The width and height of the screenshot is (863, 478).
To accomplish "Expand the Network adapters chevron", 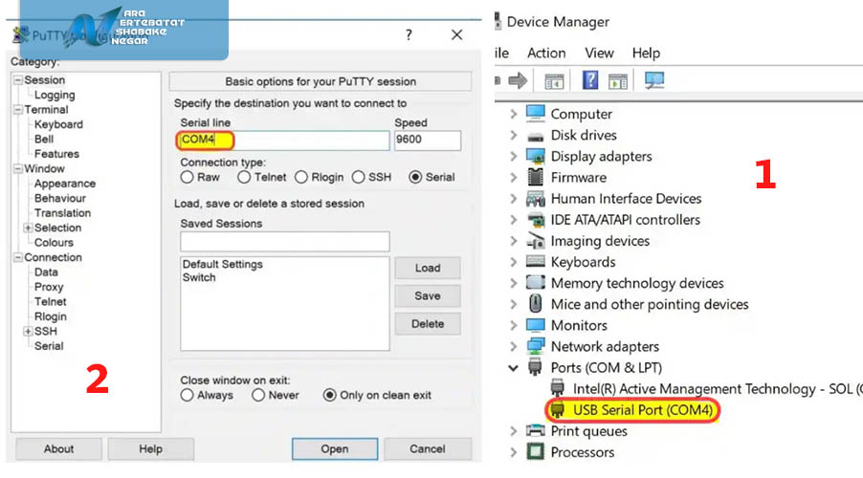I will 513,346.
